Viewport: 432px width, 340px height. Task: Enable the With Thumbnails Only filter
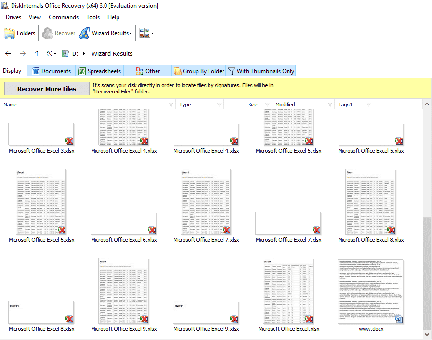pos(261,71)
